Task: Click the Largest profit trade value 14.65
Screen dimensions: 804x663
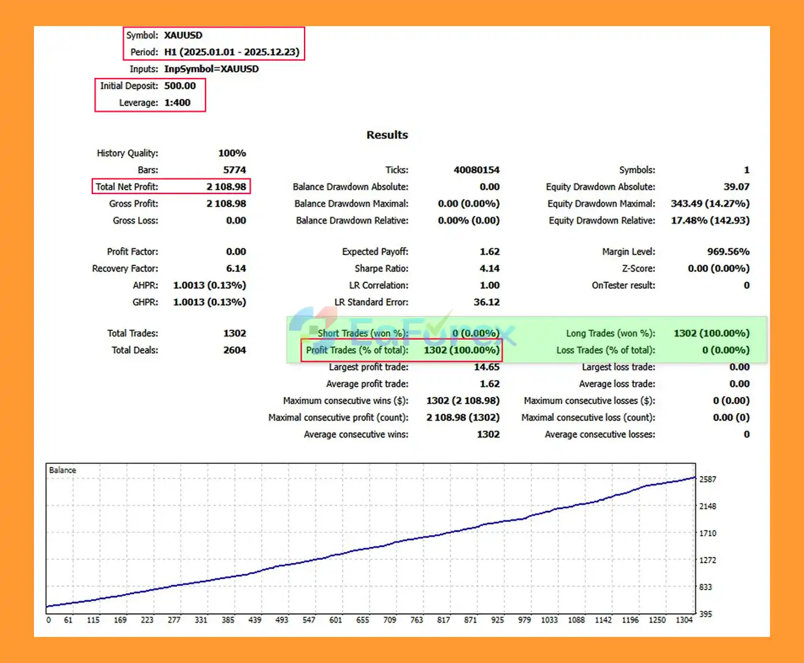Action: (486, 367)
